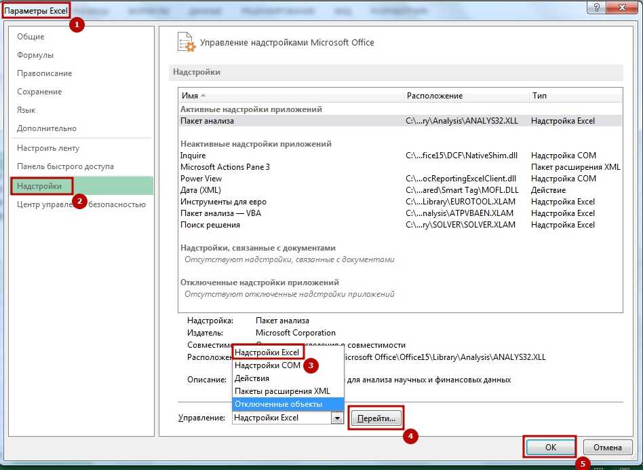
Task: Open the Общие settings category
Action: pyautogui.click(x=31, y=37)
